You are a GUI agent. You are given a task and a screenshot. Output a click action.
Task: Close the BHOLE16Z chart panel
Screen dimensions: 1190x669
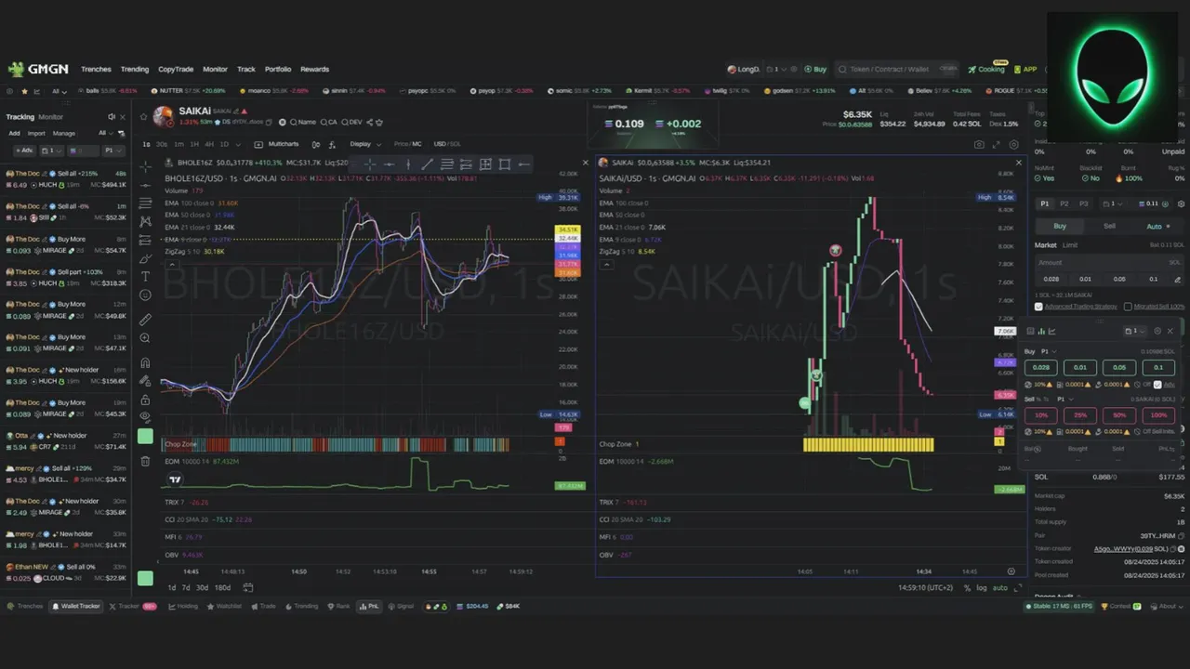586,163
